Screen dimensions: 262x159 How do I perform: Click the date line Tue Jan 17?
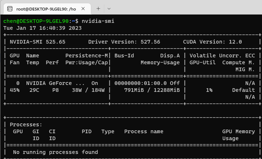click(x=43, y=28)
